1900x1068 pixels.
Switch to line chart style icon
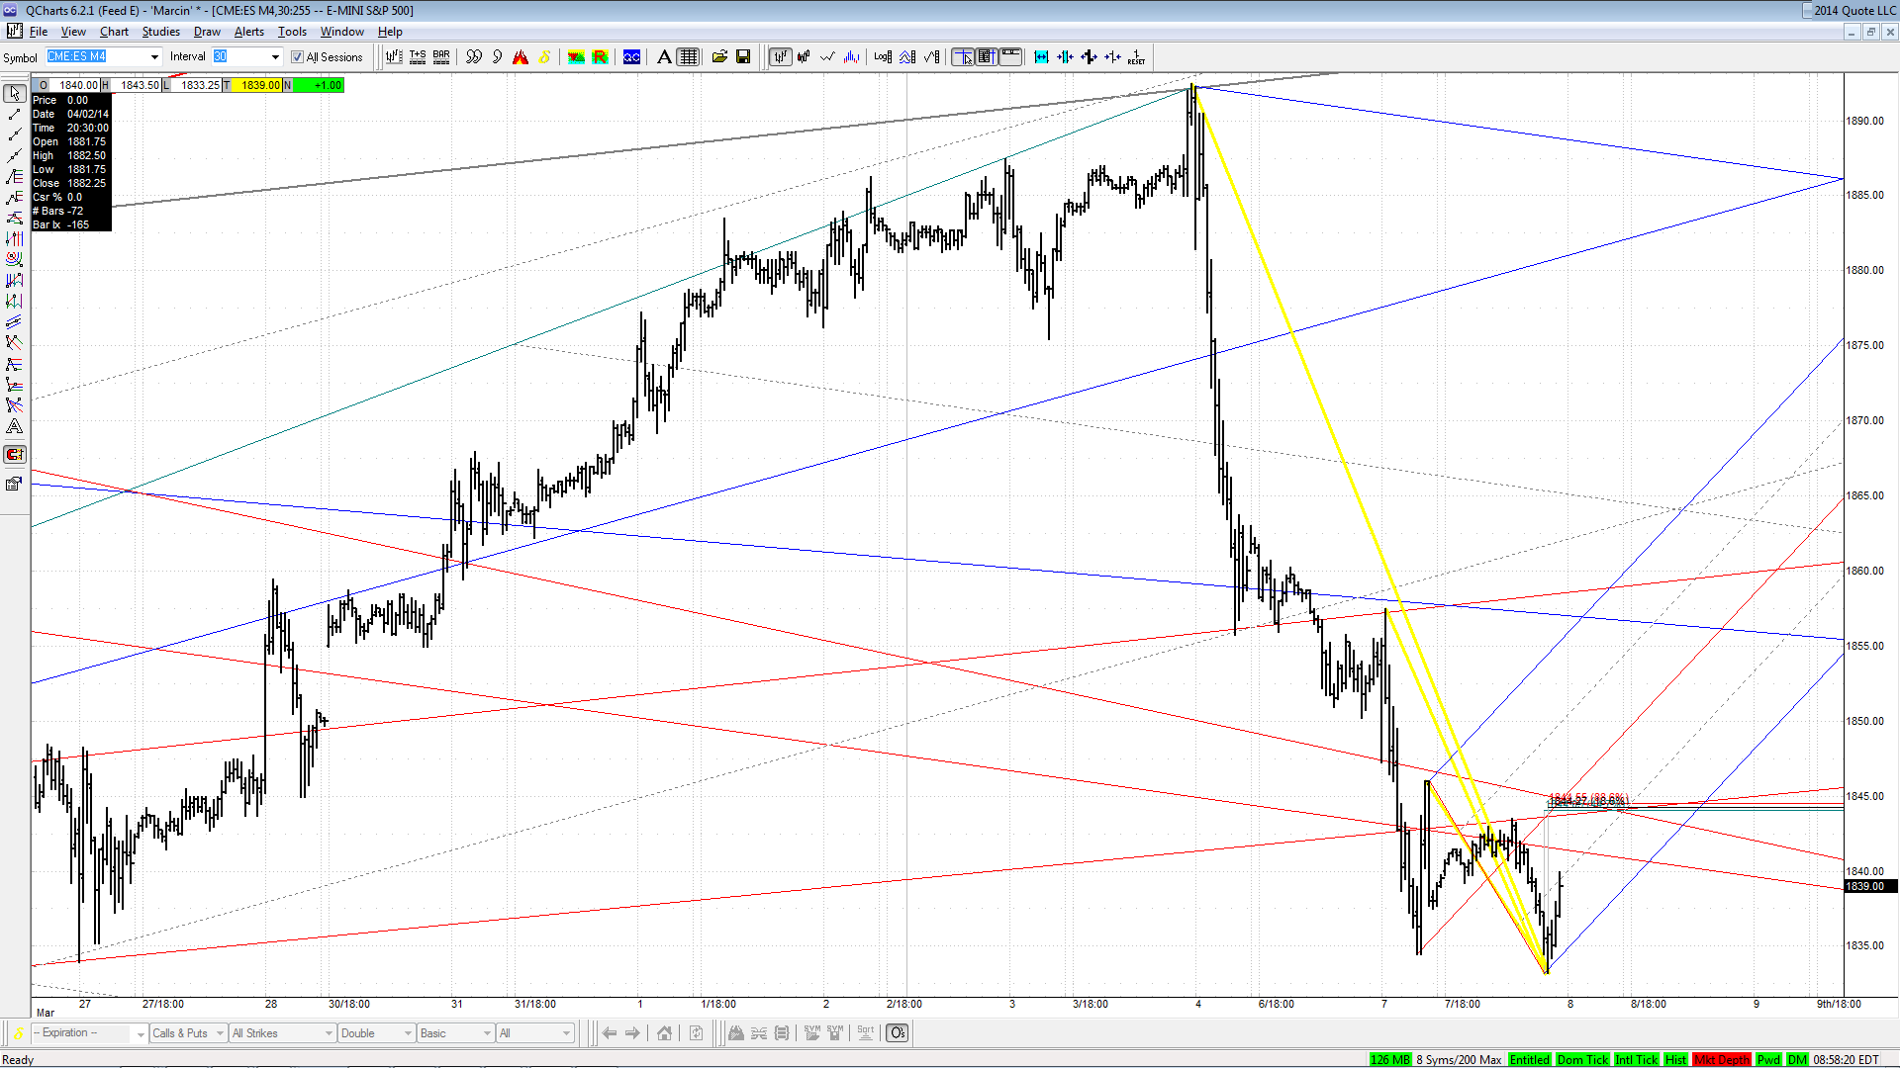click(827, 57)
